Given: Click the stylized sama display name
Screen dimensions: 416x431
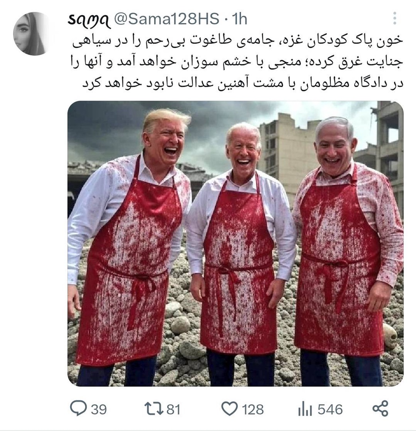Looking at the screenshot, I should point(88,20).
